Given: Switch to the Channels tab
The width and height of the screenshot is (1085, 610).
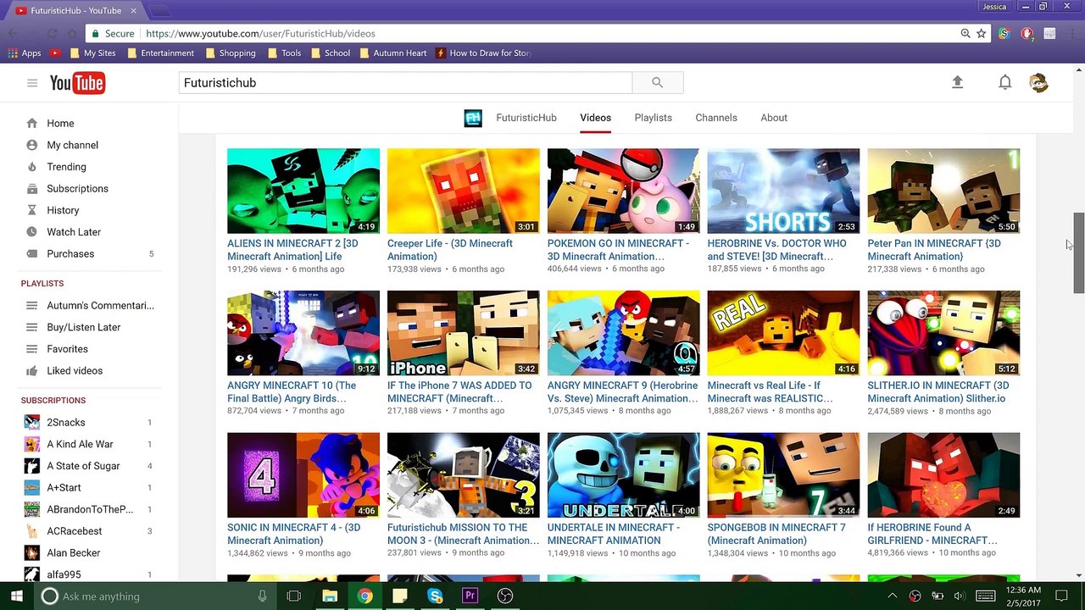Looking at the screenshot, I should click(x=716, y=119).
